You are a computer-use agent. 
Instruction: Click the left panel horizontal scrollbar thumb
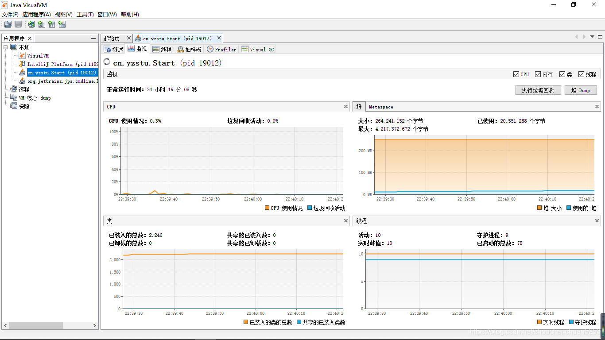pos(36,325)
